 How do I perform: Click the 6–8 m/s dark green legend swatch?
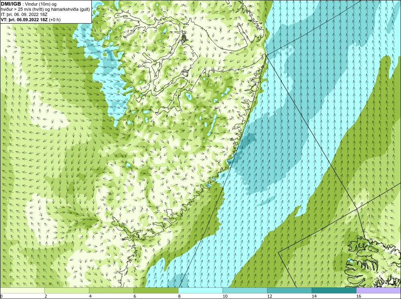tap(156, 290)
